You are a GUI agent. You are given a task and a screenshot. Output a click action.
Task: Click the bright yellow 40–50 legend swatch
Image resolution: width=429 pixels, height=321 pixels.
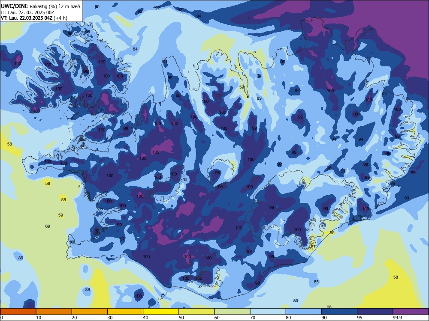(x=161, y=312)
